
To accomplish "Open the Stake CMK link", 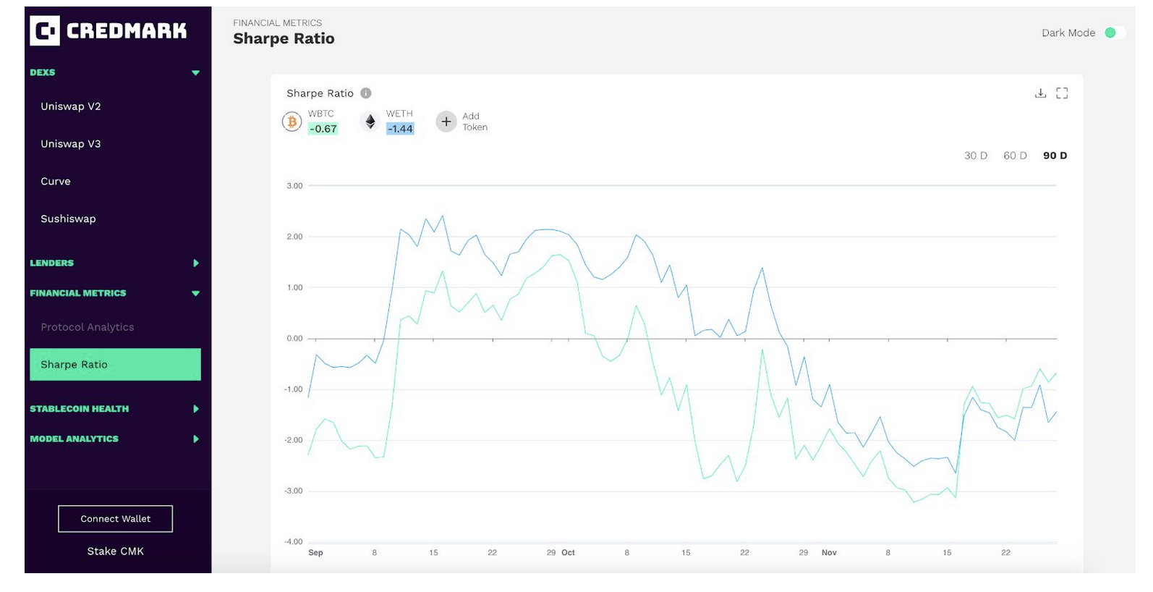I will click(116, 551).
